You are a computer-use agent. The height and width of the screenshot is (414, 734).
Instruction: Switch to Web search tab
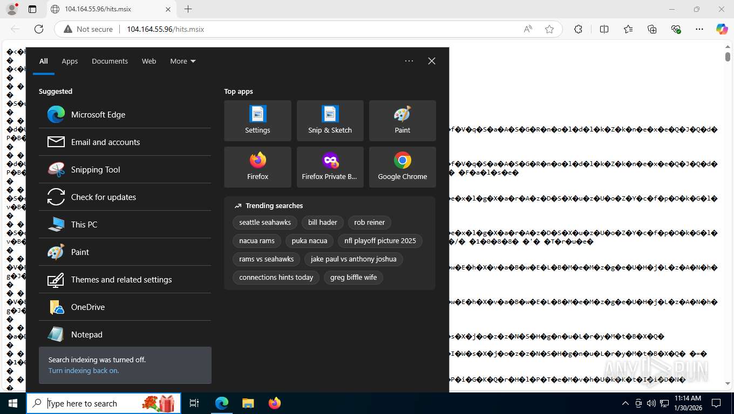tap(149, 61)
